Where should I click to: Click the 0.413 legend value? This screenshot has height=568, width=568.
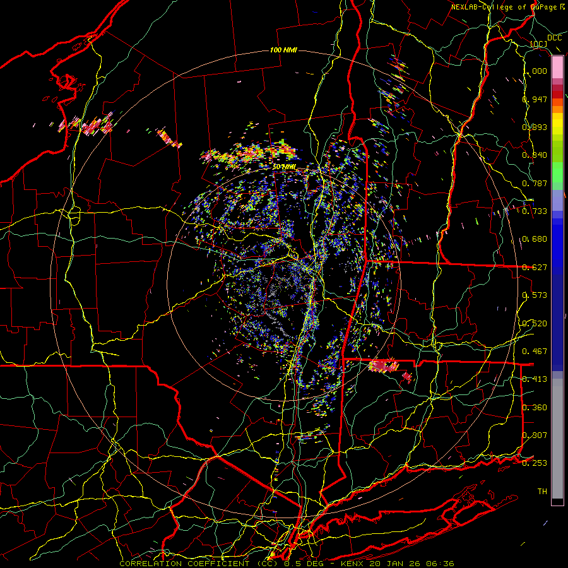535,379
